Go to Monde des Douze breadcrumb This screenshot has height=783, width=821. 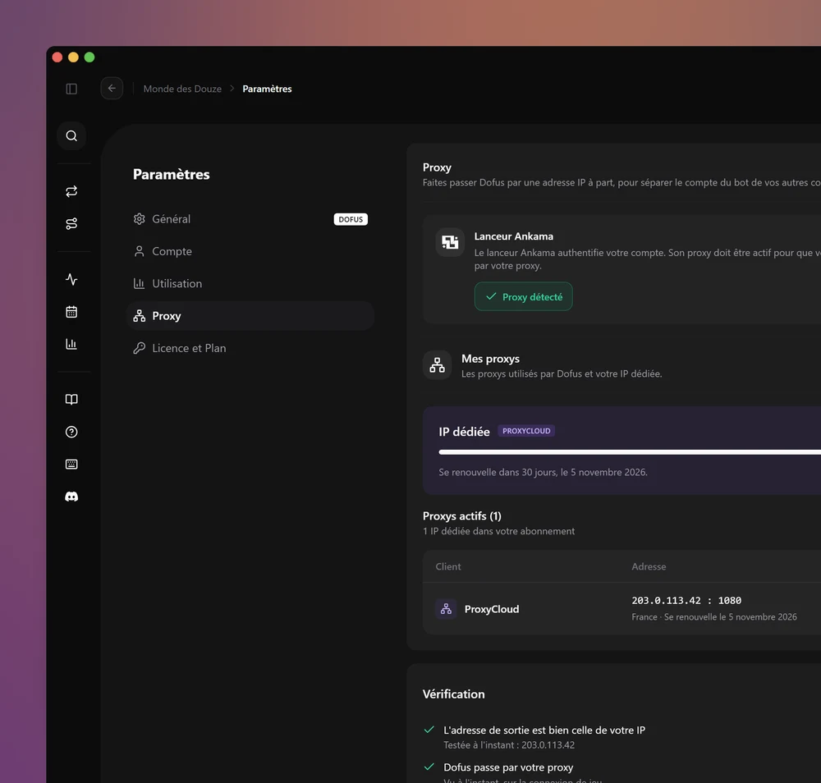(182, 89)
